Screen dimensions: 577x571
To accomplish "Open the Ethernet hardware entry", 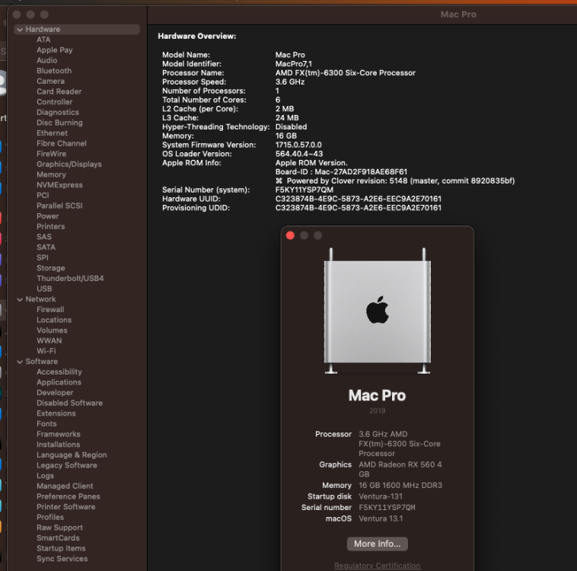I will click(52, 133).
